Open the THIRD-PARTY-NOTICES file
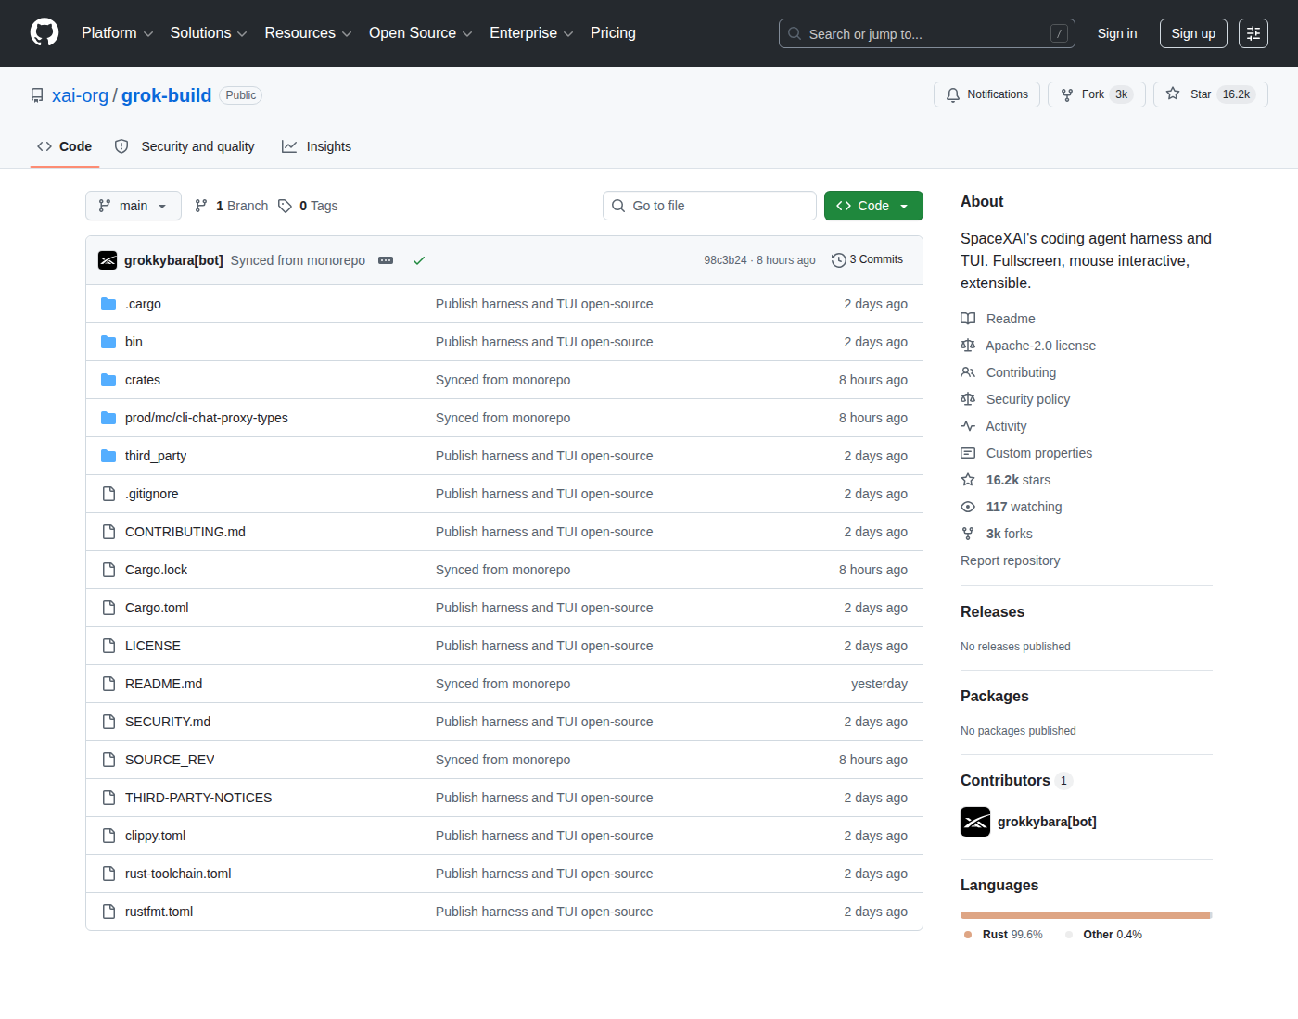This screenshot has width=1298, height=1019. click(x=198, y=798)
